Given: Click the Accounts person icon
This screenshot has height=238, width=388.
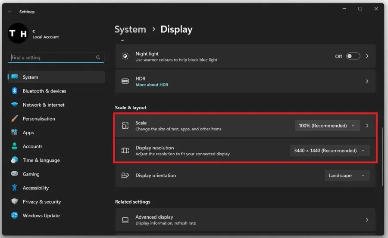Looking at the screenshot, I should (15, 146).
